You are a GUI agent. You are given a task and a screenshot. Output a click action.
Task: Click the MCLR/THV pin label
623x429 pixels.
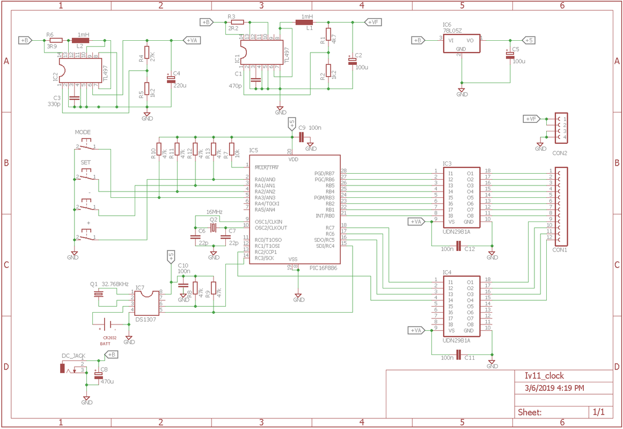(x=267, y=167)
